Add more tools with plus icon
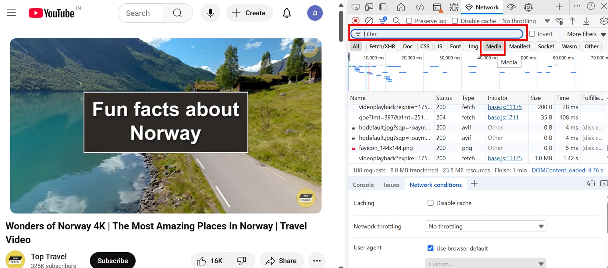 tap(559, 7)
